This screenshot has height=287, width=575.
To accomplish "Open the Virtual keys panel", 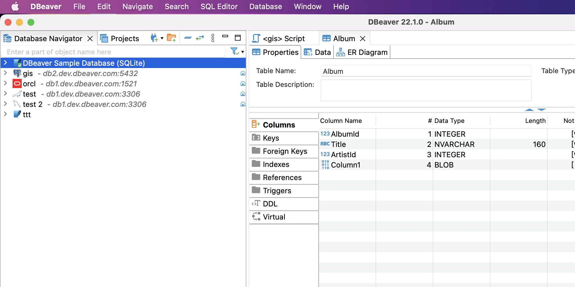I will click(274, 217).
